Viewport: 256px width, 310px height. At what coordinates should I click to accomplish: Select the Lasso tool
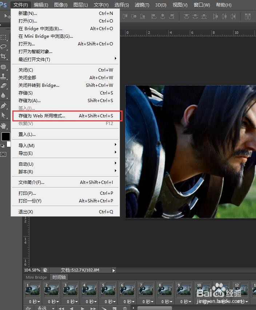(3, 47)
